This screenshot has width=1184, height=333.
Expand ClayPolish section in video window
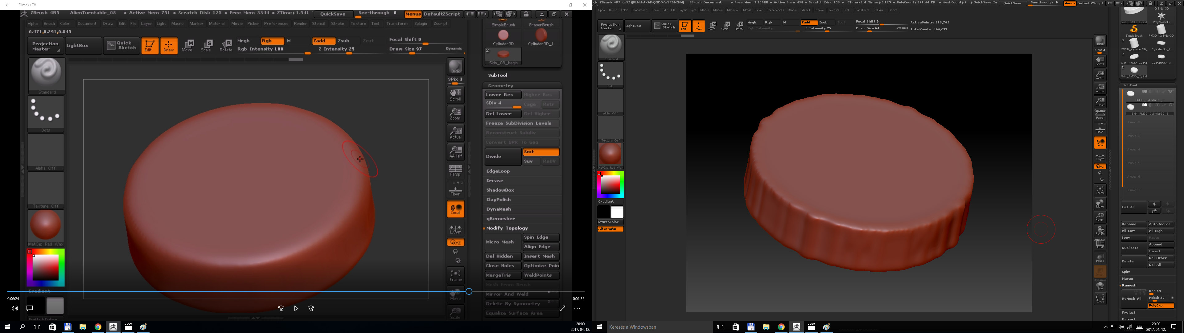pyautogui.click(x=498, y=199)
